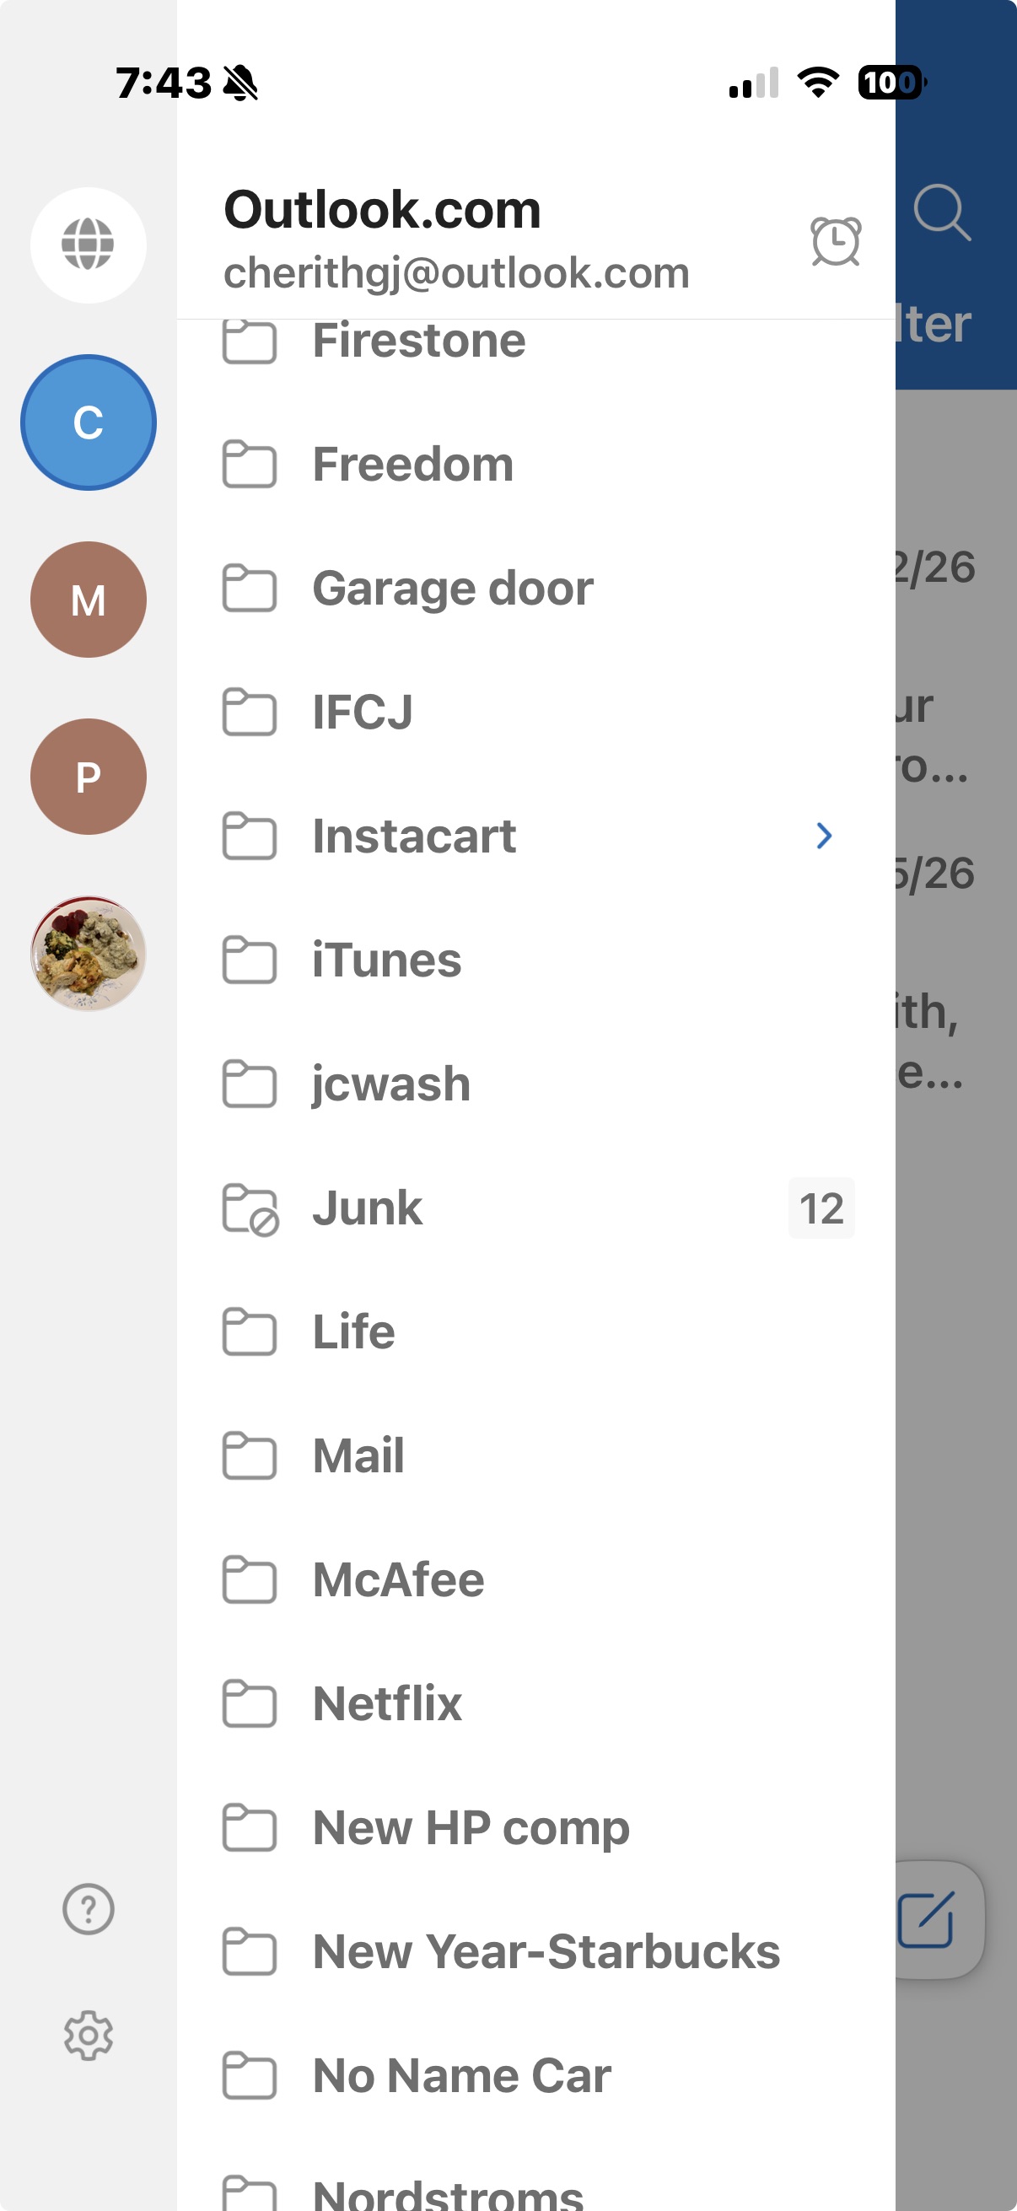Image resolution: width=1017 pixels, height=2211 pixels.
Task: Tap the compose new email icon
Action: [926, 1919]
